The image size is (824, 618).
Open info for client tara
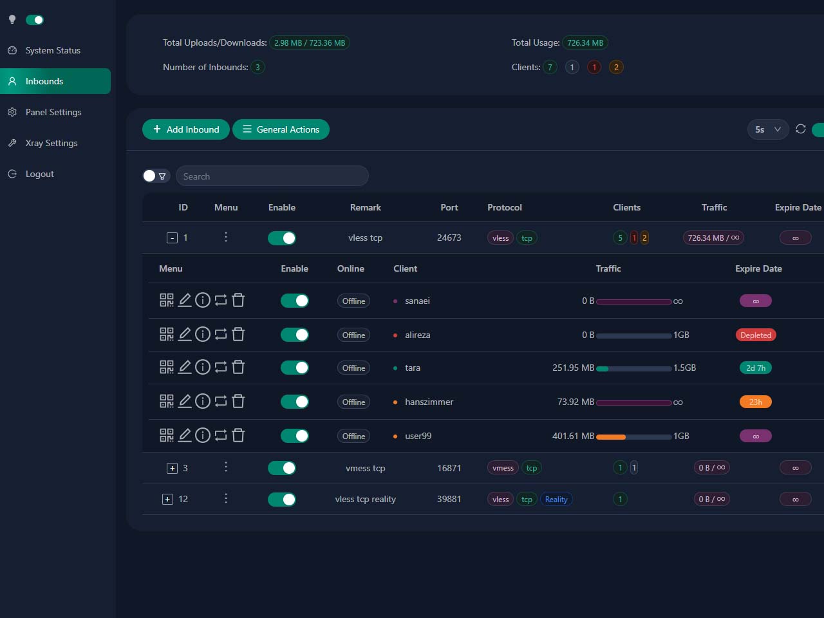point(203,367)
